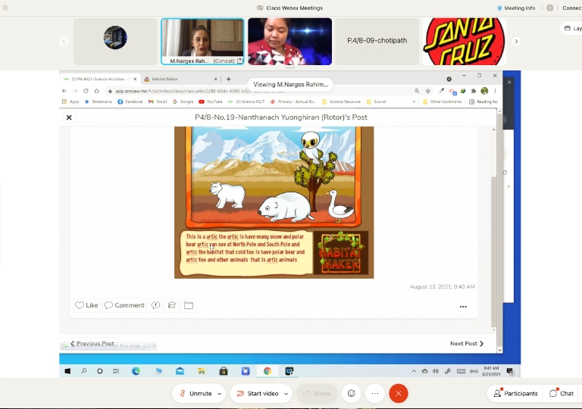
Task: Switch to the P4-AY21-Science Activities tab
Action: (x=99, y=79)
